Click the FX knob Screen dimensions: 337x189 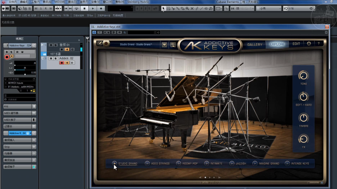click(303, 139)
